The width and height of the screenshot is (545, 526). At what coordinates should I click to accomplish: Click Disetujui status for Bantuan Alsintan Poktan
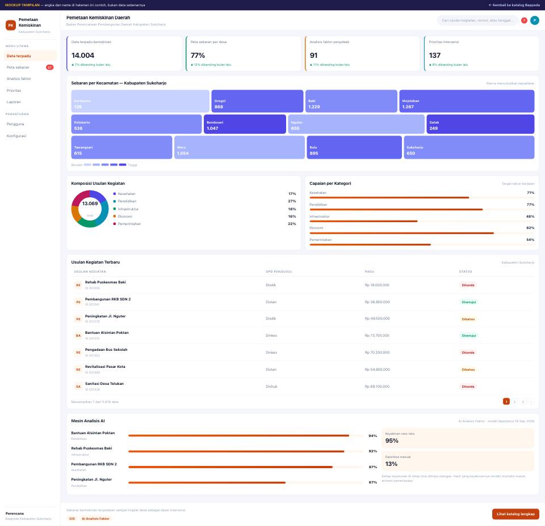468,336
